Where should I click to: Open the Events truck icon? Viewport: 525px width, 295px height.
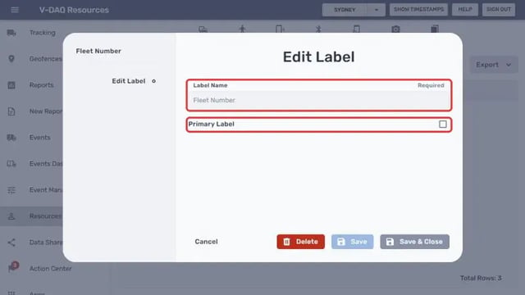click(x=11, y=138)
